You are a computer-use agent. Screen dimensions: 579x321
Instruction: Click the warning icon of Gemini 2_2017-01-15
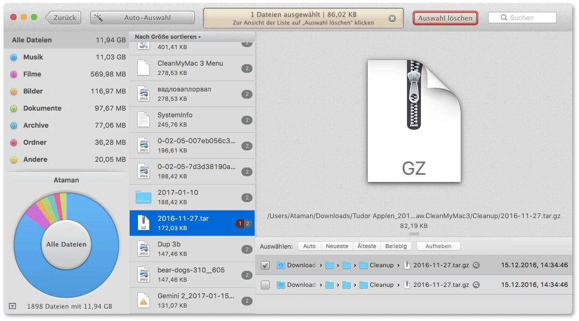[144, 301]
